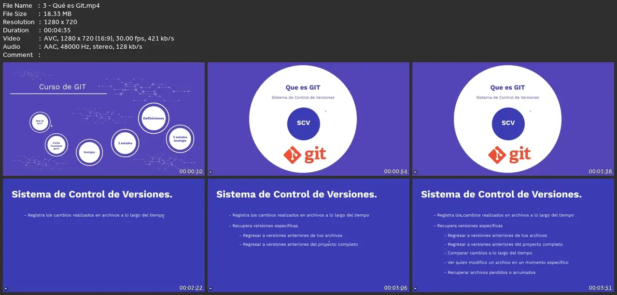Click 'Que es GIT' heading in the 00:00:54 frame
The width and height of the screenshot is (617, 295).
[x=303, y=87]
